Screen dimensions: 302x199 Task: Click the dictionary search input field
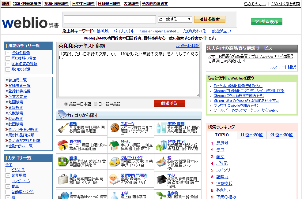tap(110, 20)
